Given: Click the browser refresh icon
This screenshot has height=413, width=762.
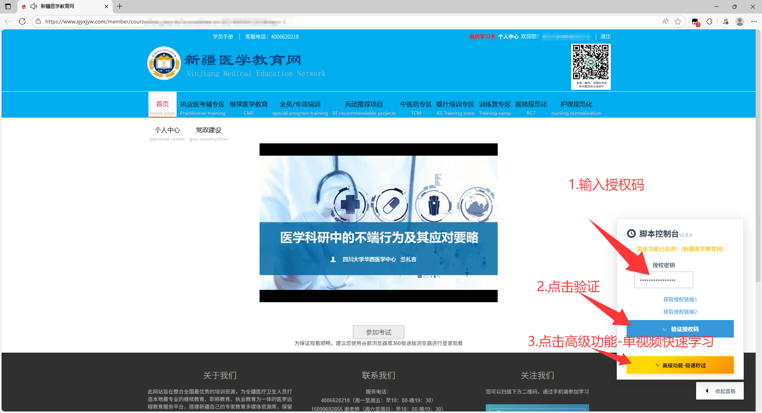Looking at the screenshot, I should pos(22,21).
